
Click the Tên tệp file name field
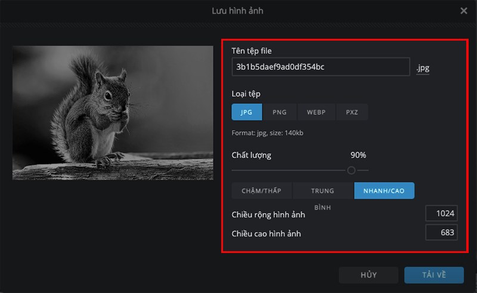pos(320,67)
